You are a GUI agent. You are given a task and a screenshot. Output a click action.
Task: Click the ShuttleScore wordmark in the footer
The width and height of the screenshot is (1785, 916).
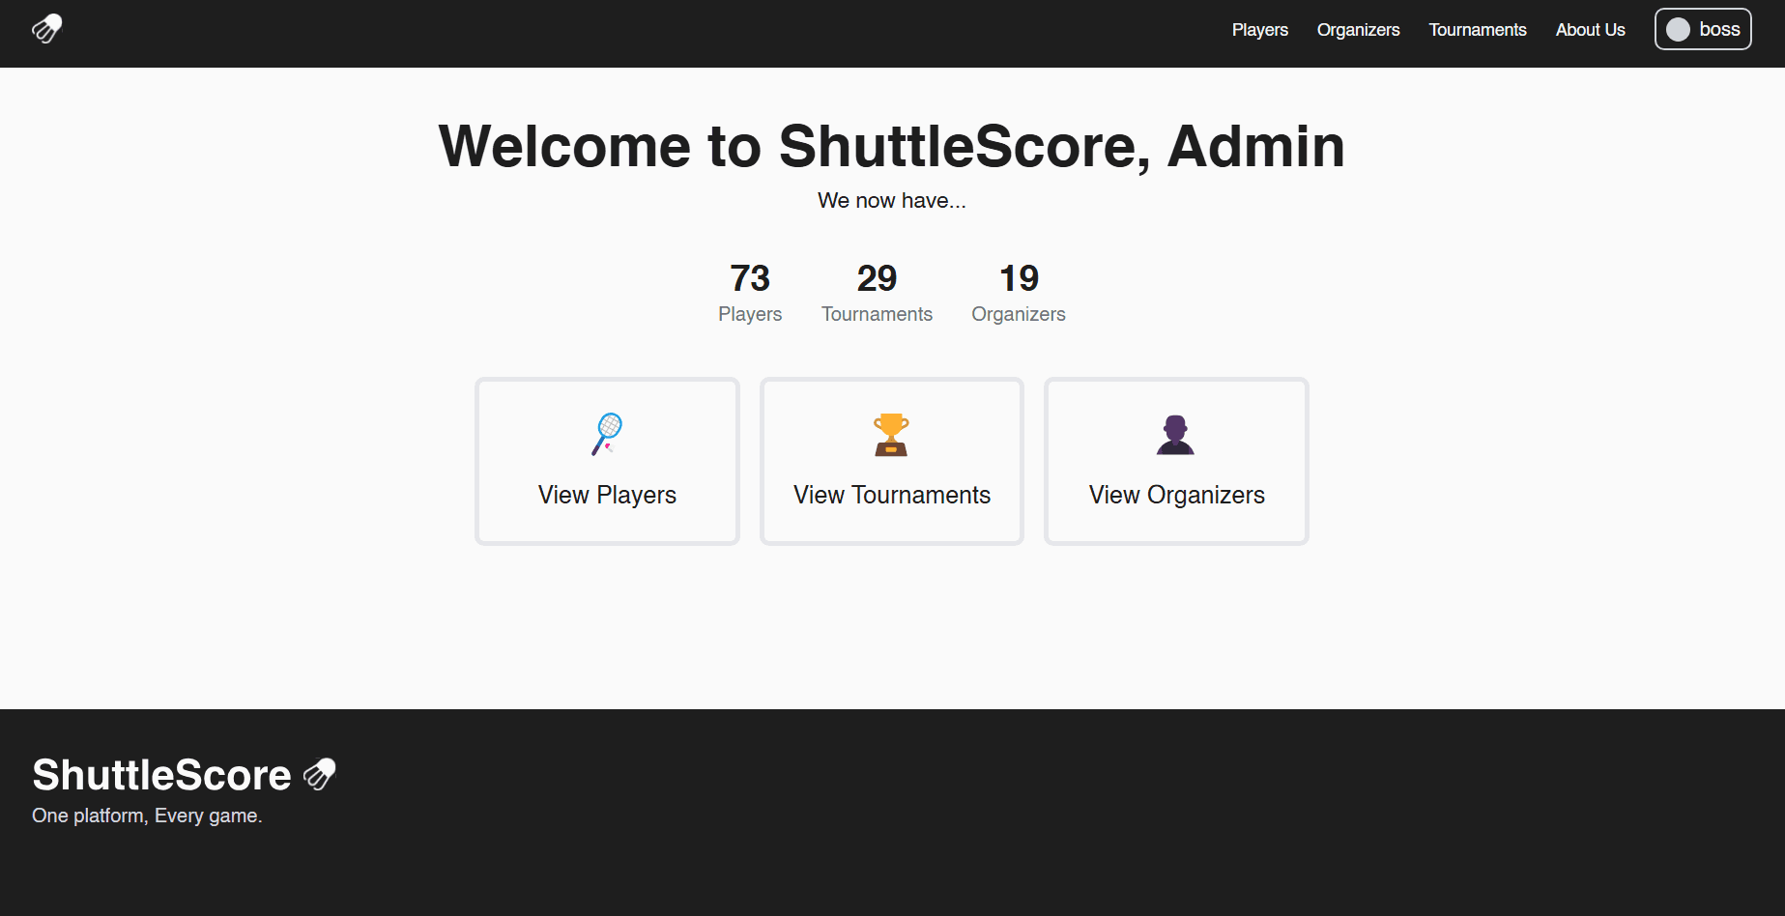(161, 774)
